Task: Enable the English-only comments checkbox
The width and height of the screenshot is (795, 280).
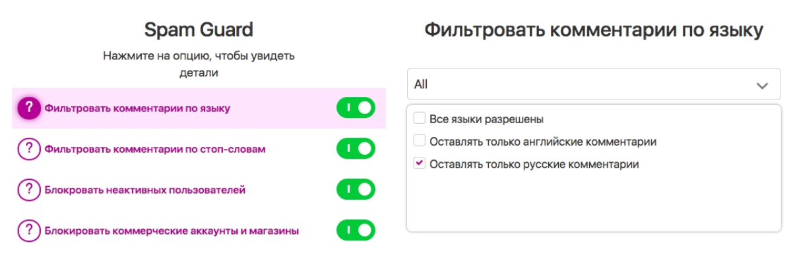Action: coord(419,141)
